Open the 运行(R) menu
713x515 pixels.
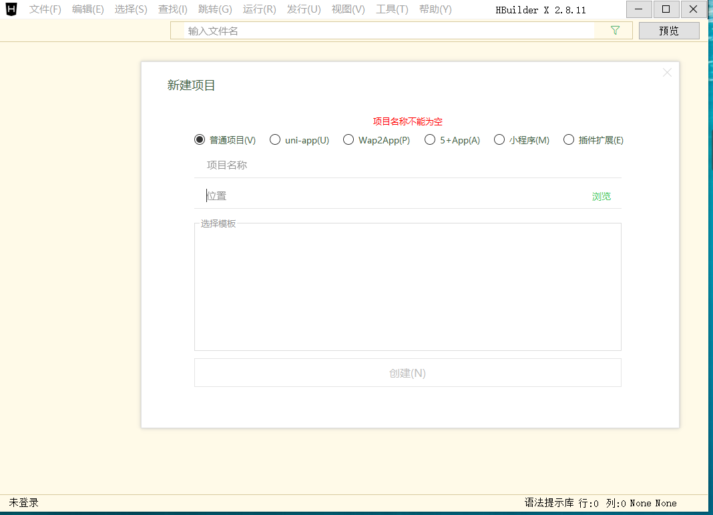tap(259, 9)
